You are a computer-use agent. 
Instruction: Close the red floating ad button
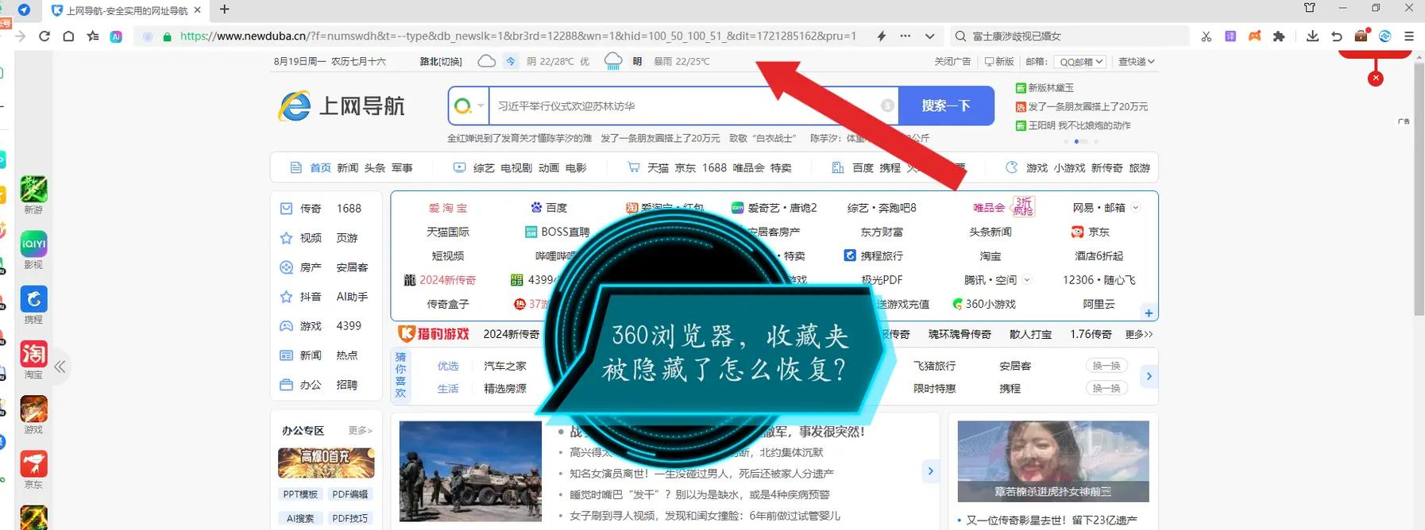tap(1376, 79)
